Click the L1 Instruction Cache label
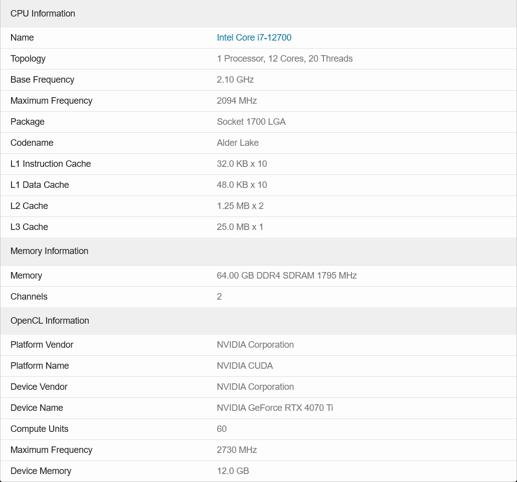Screen dimensions: 517x482 tap(51, 164)
